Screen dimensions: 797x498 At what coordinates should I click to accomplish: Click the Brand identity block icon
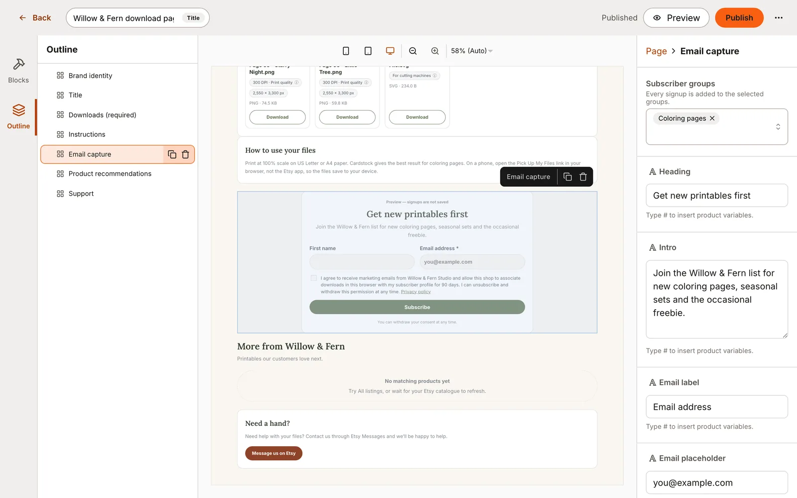pyautogui.click(x=60, y=76)
